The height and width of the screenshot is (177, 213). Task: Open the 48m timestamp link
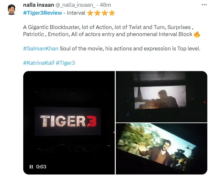click(105, 5)
